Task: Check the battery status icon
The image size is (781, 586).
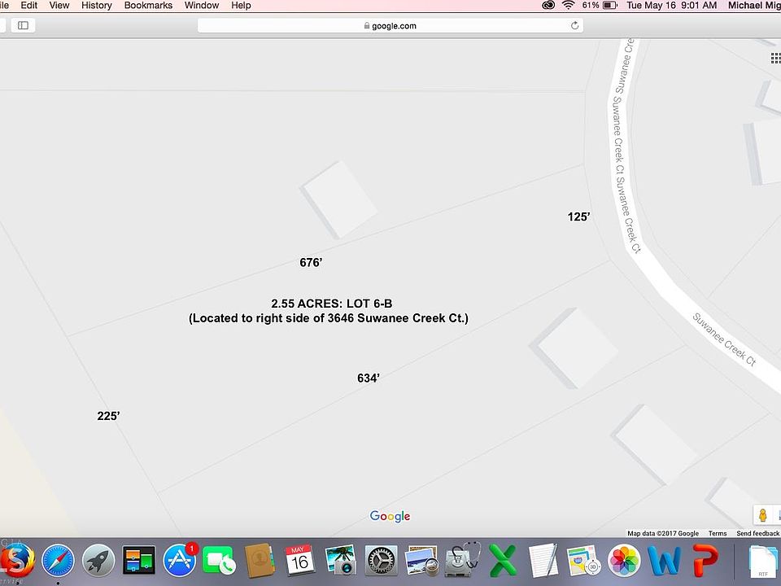Action: coord(610,6)
